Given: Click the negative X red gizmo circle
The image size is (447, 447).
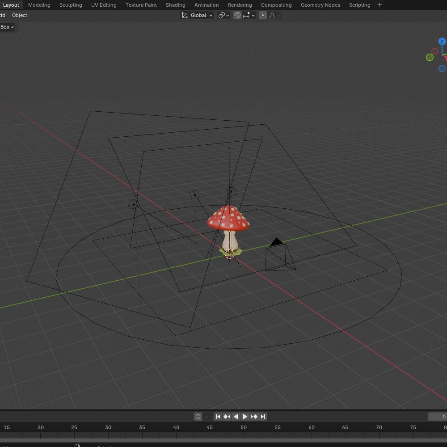Looking at the screenshot, I should (x=435, y=51).
